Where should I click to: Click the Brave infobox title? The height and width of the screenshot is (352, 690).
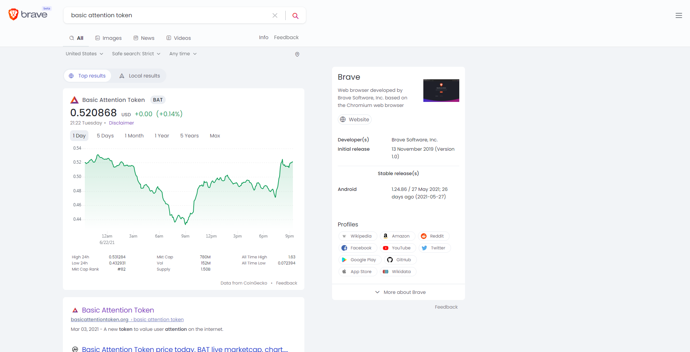(349, 77)
